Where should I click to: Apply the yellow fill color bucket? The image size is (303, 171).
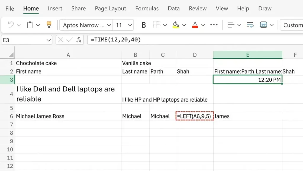[x=176, y=25]
